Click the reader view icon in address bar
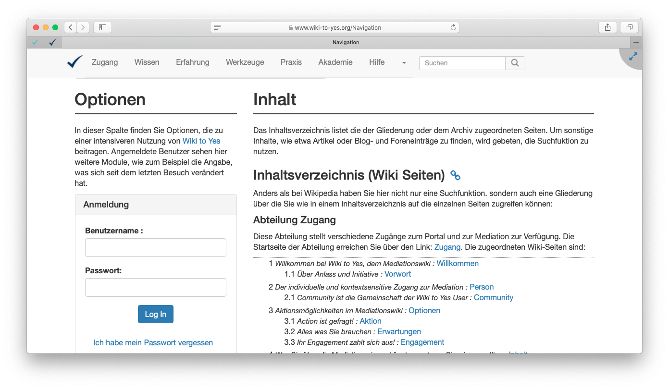Image resolution: width=669 pixels, height=389 pixels. 217,27
